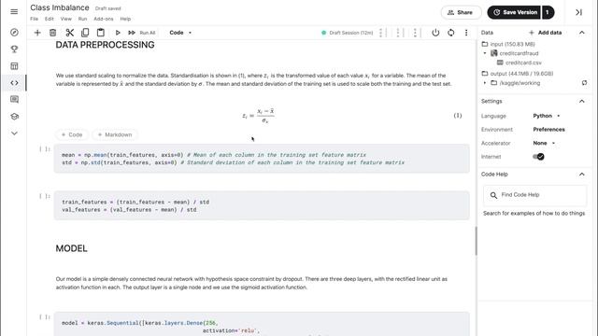Cut cell with scissors icon
The height and width of the screenshot is (336, 598).
tap(69, 33)
